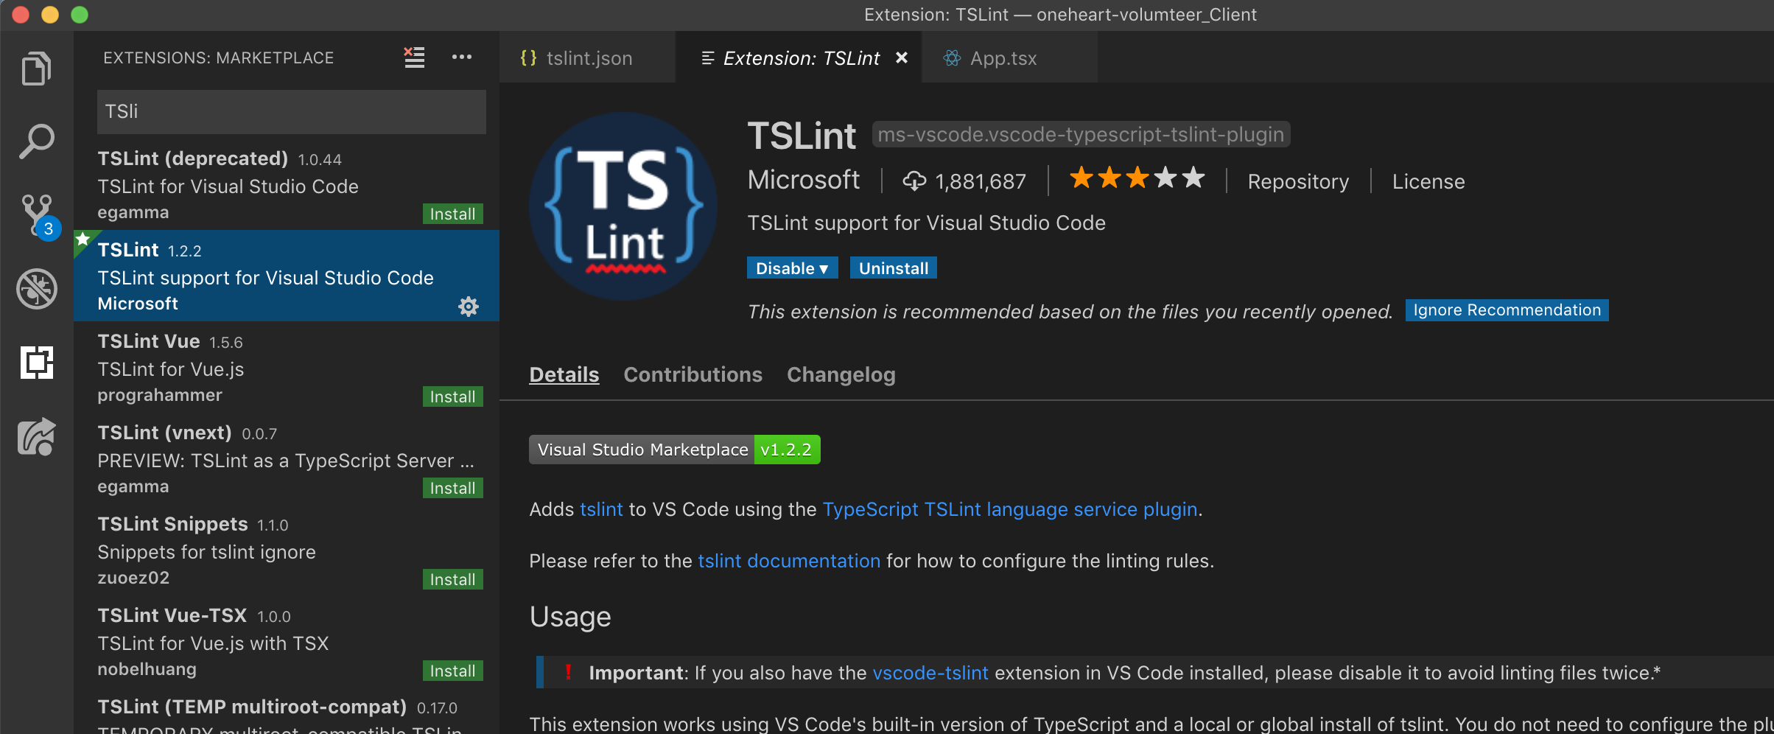Click the extension ID ms-vscode.vscode-typescript-tslint-plugin
1774x734 pixels.
point(1081,134)
